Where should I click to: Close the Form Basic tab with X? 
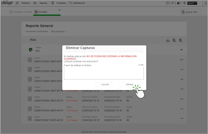(x=59, y=10)
